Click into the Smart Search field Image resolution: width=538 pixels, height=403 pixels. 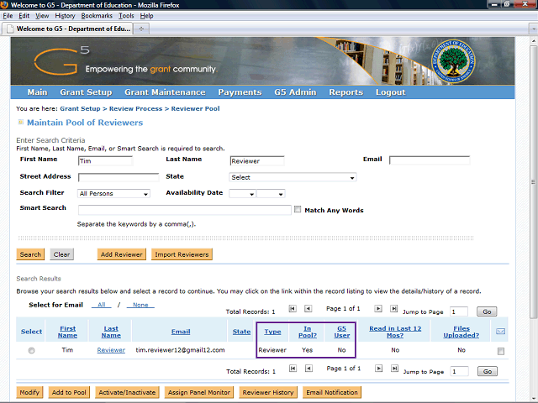[x=184, y=210]
